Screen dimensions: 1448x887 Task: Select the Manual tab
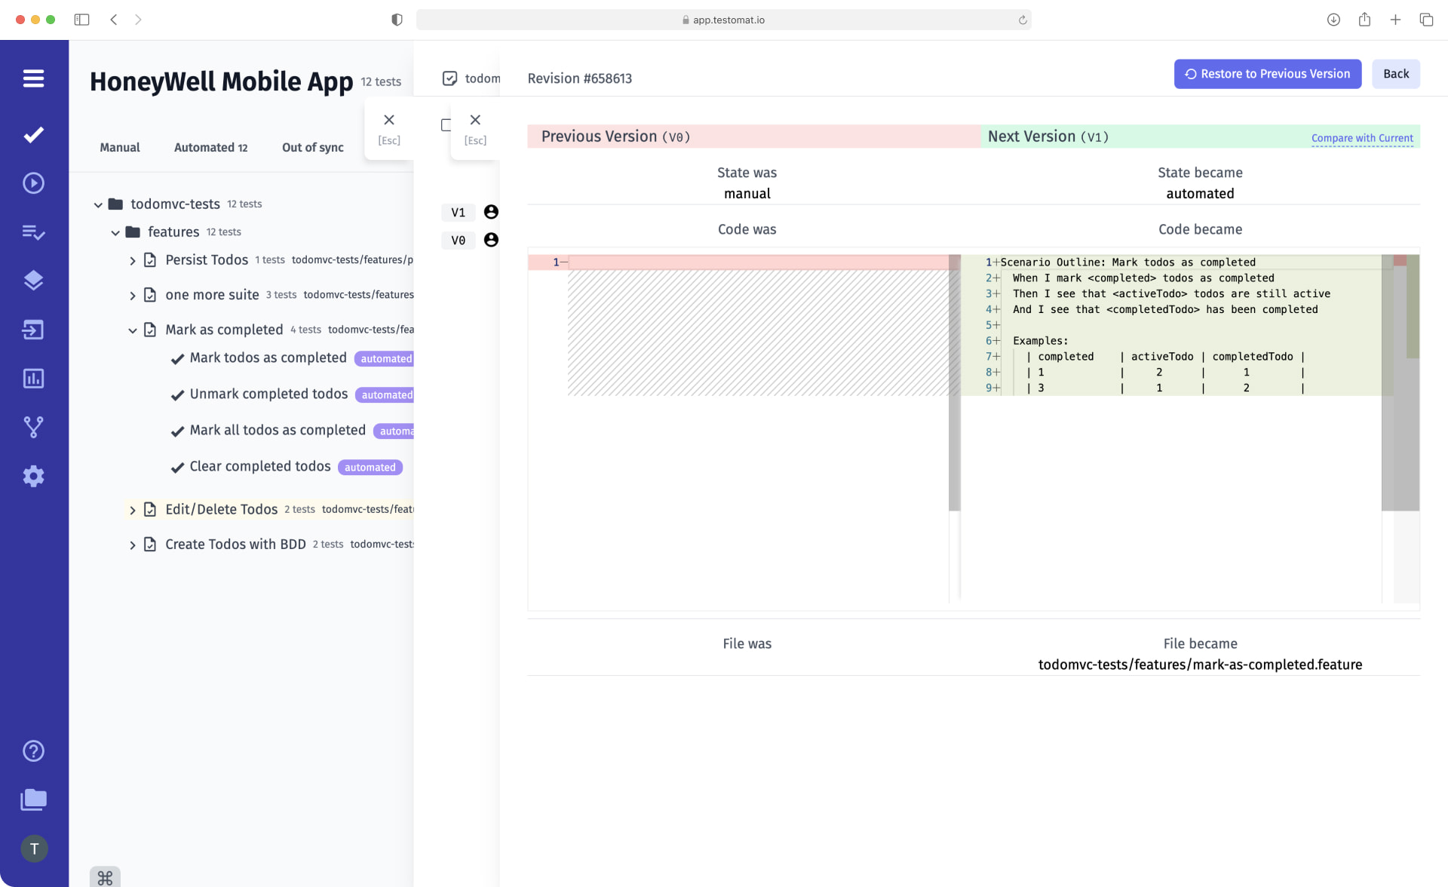click(x=119, y=147)
